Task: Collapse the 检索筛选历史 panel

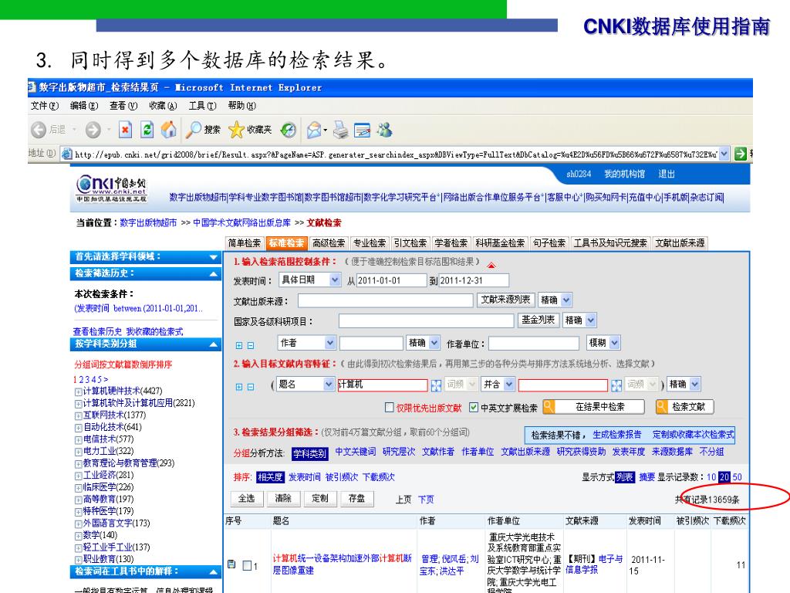Action: click(x=214, y=274)
